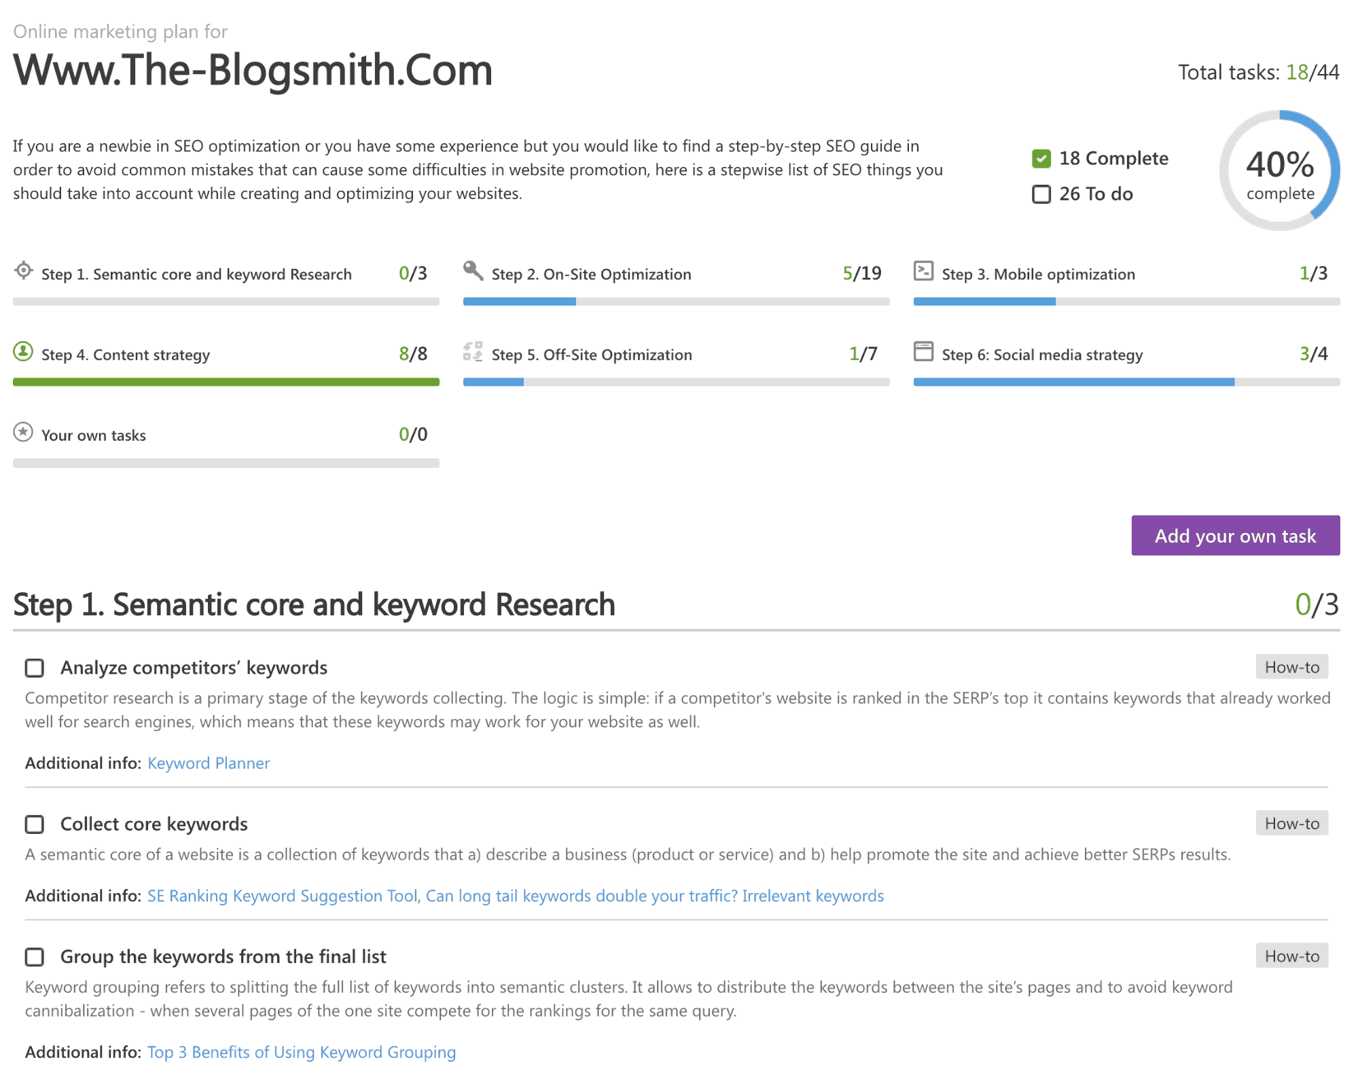Check the Analyze competitors' keywords task
This screenshot has width=1358, height=1075.
pos(35,668)
